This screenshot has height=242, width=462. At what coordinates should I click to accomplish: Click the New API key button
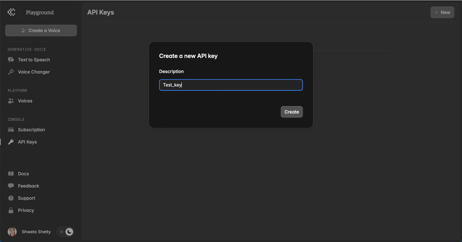tap(442, 12)
